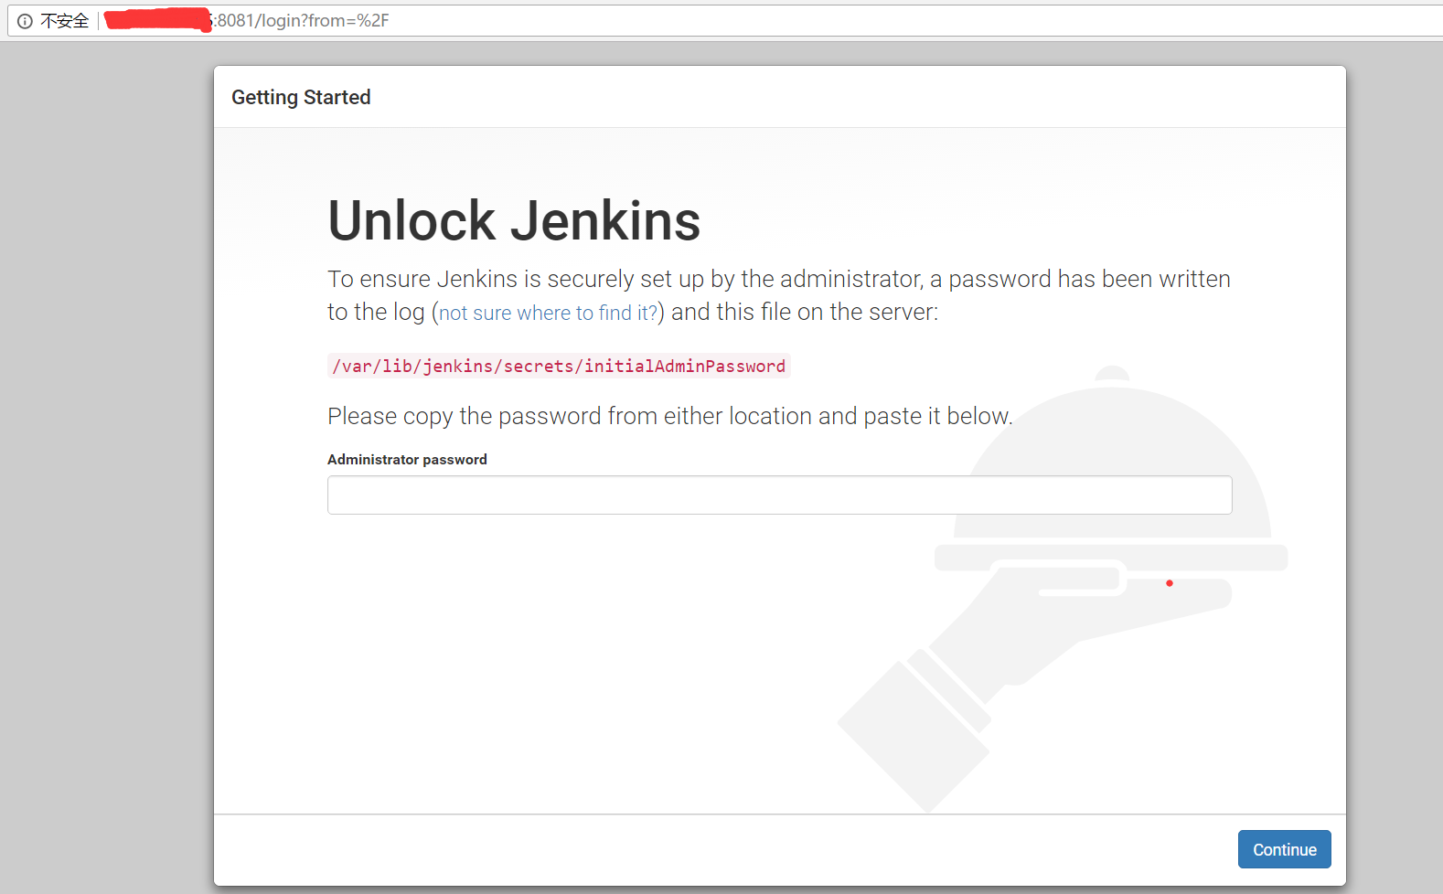The width and height of the screenshot is (1443, 894).
Task: Click inside the Administrator password field
Action: tap(779, 495)
